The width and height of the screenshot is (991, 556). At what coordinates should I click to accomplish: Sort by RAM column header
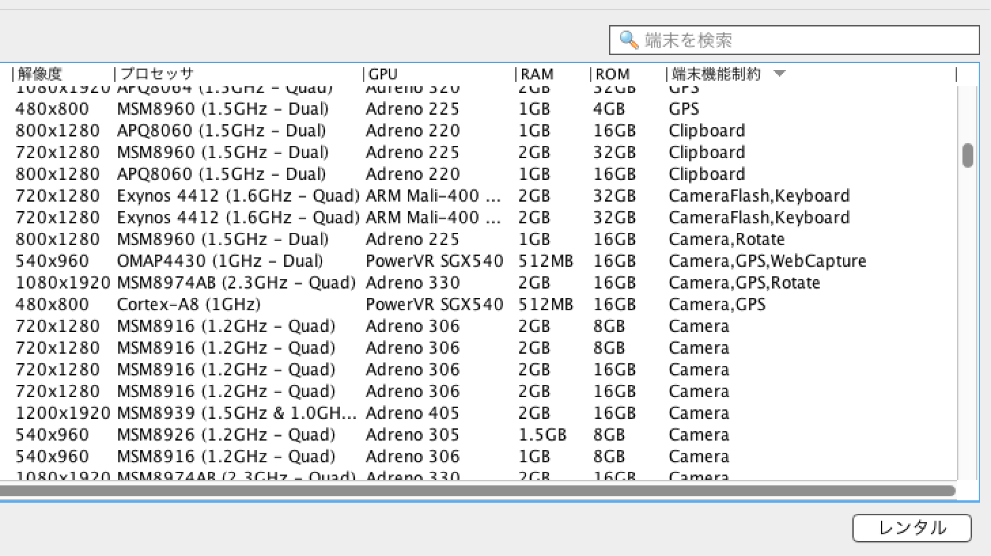[538, 74]
